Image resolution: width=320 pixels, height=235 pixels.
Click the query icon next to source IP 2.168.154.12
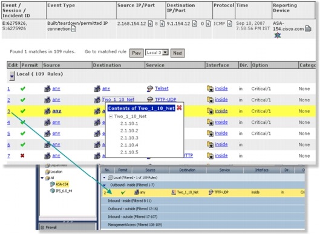tap(151, 24)
